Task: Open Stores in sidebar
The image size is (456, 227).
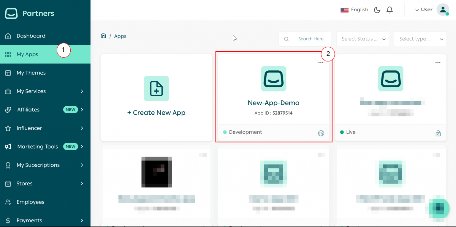Action: click(45, 184)
